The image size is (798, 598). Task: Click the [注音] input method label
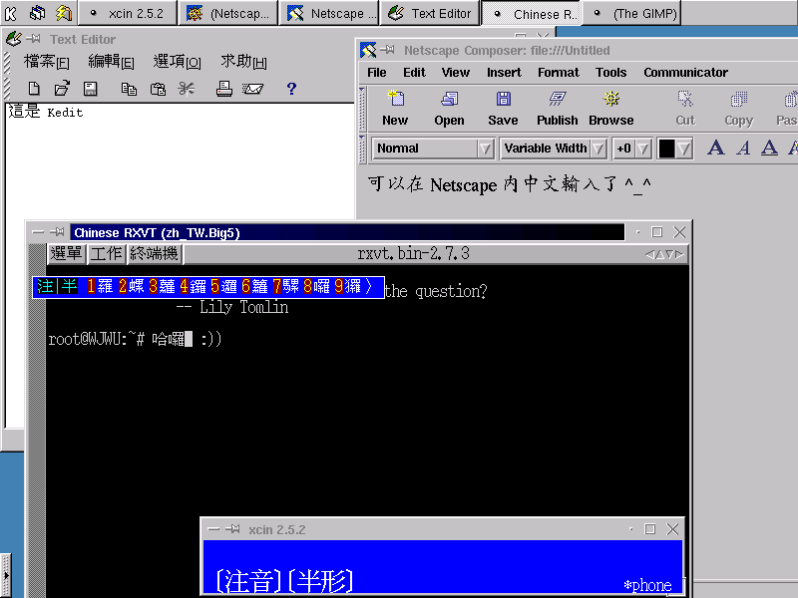pos(248,581)
